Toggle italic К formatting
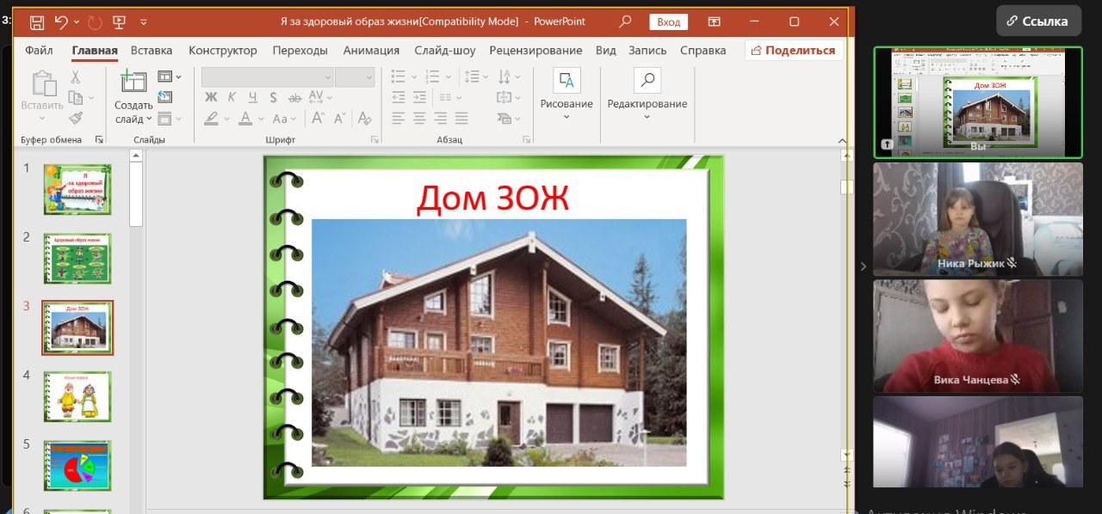Viewport: 1102px width, 514px height. pos(232,97)
